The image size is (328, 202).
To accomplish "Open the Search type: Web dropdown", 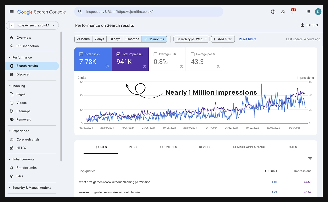I will coord(191,39).
